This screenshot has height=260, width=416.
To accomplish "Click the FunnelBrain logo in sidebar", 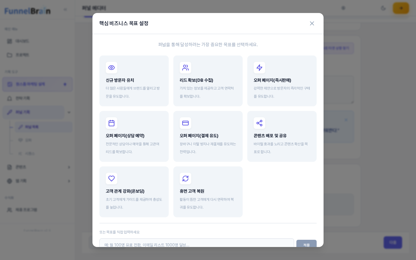I will [x=27, y=11].
